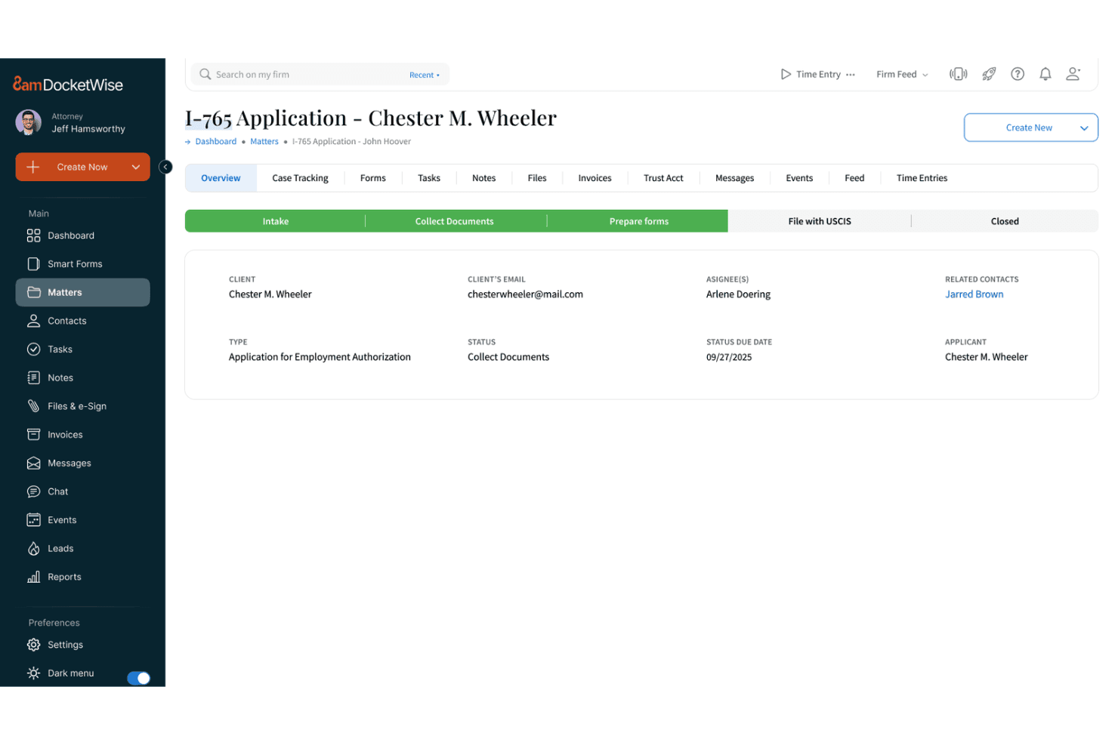The height and width of the screenshot is (745, 1118).
Task: Click the phone vibrate icon in header
Action: coord(959,74)
